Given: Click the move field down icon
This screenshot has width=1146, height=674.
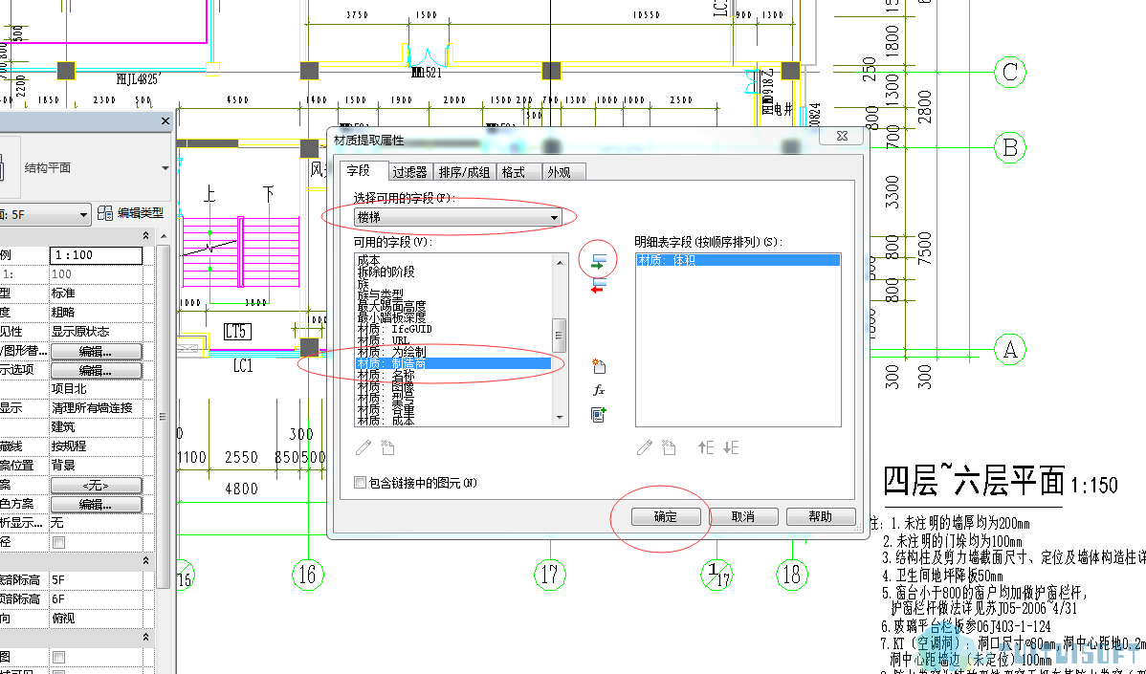Looking at the screenshot, I should (731, 447).
